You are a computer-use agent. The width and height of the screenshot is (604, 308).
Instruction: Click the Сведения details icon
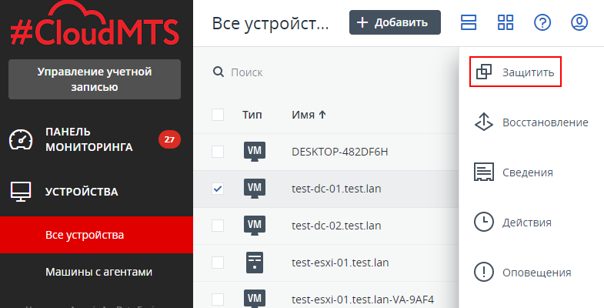(x=483, y=172)
